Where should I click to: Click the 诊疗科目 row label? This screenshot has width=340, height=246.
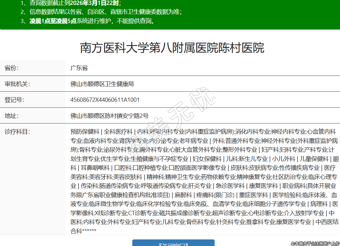pos(17,132)
